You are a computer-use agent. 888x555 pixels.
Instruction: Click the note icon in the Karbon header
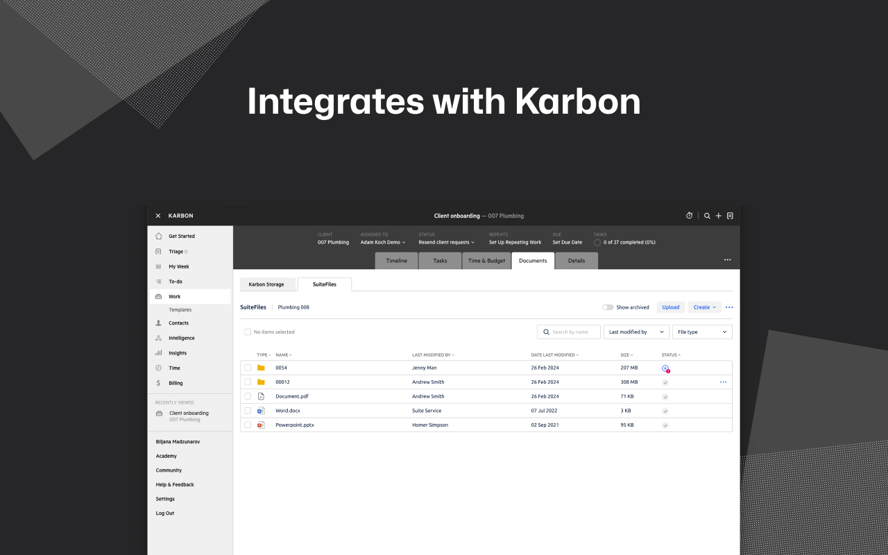[x=730, y=216]
